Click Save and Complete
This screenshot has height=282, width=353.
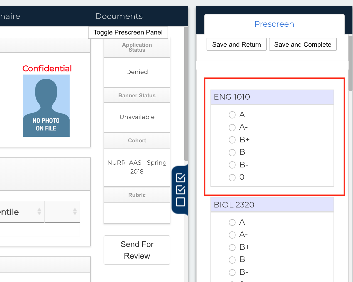[x=303, y=44]
